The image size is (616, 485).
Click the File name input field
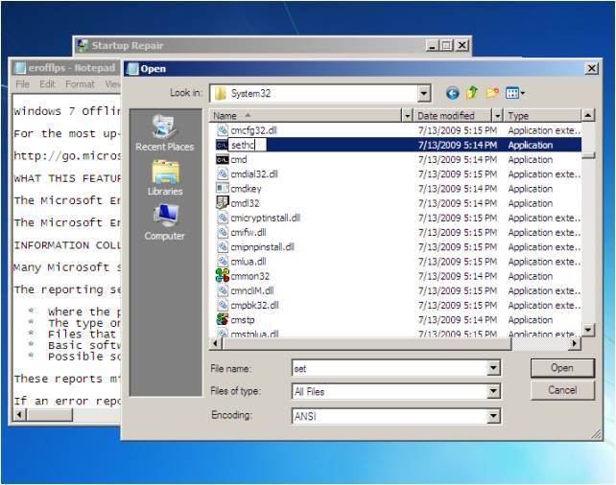[x=390, y=368]
